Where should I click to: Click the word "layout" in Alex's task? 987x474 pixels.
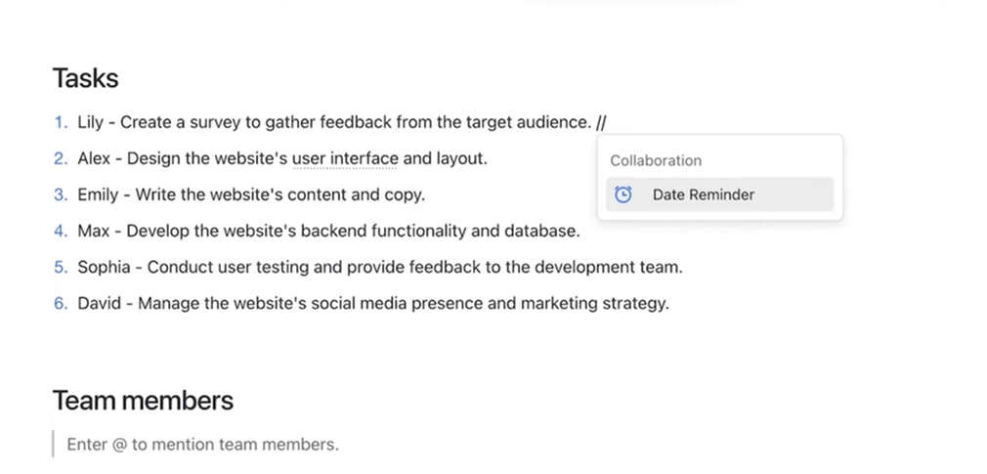point(459,158)
